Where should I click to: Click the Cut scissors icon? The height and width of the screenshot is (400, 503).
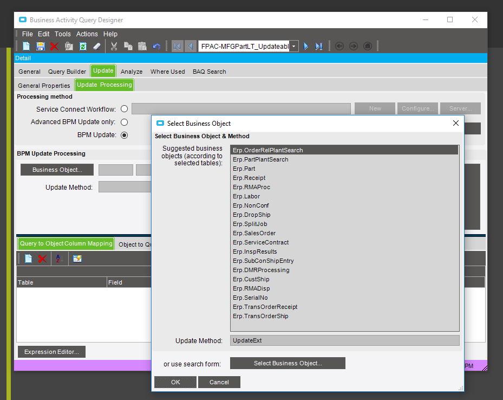tap(114, 47)
